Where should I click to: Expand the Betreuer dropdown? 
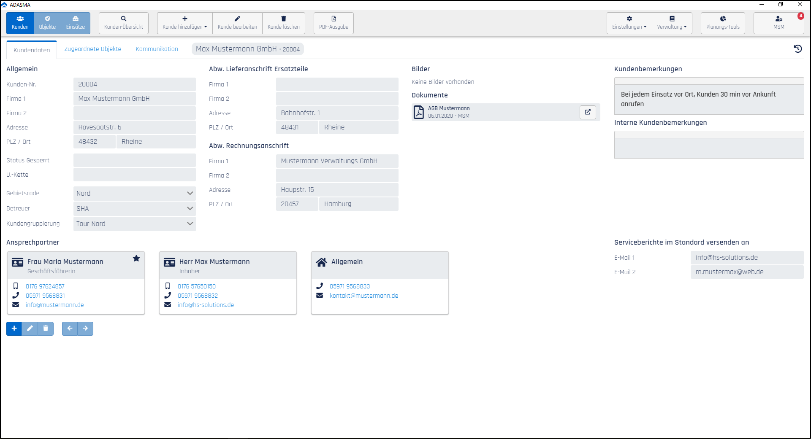click(x=135, y=208)
